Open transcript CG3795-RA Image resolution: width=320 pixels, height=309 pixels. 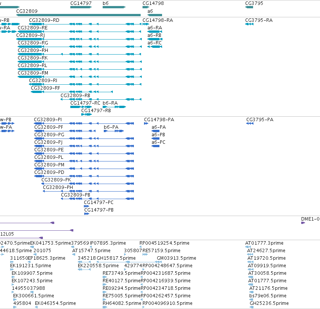pyautogui.click(x=249, y=24)
